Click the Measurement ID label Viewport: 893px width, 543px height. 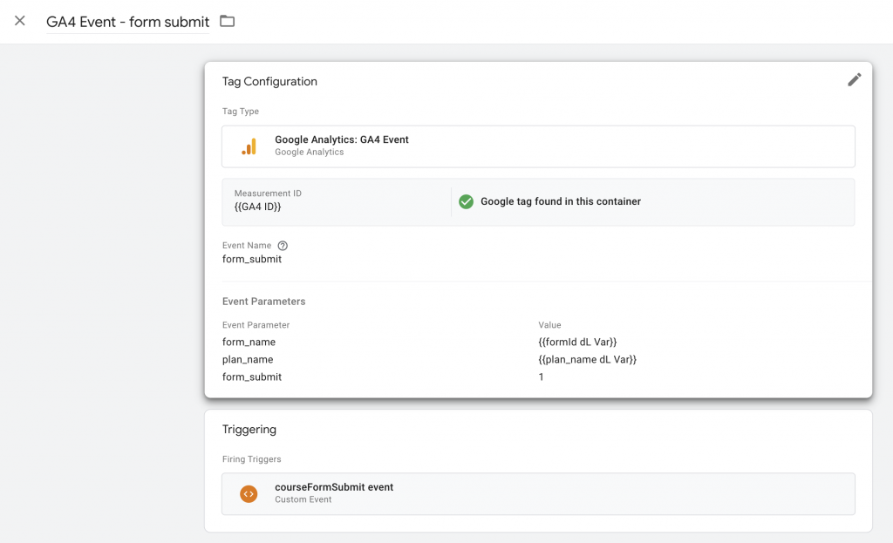268,193
